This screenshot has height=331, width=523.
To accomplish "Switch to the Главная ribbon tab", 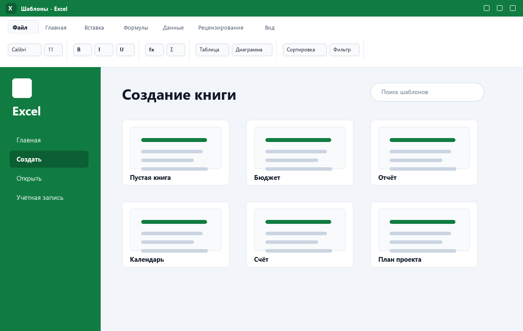I will pos(56,27).
